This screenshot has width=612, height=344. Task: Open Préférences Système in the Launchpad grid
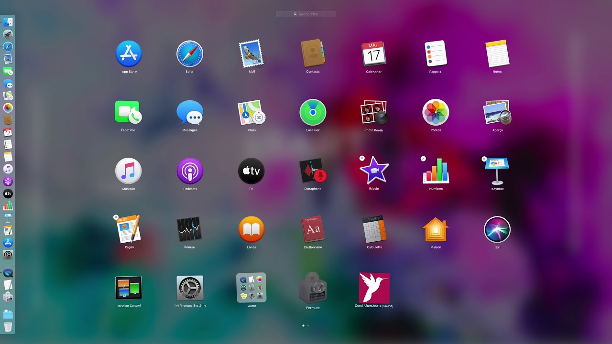[x=190, y=288]
